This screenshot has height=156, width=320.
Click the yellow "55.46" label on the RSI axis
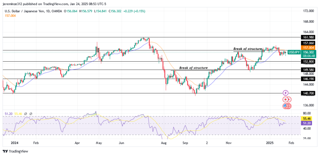307,118
